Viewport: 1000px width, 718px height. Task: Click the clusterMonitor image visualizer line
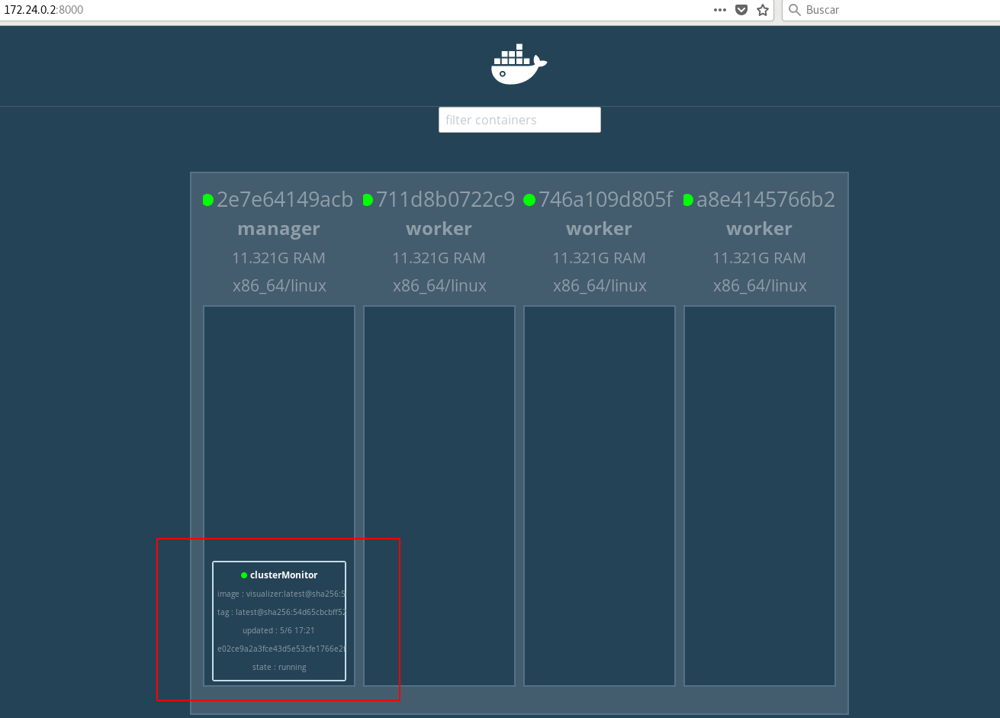pos(281,594)
